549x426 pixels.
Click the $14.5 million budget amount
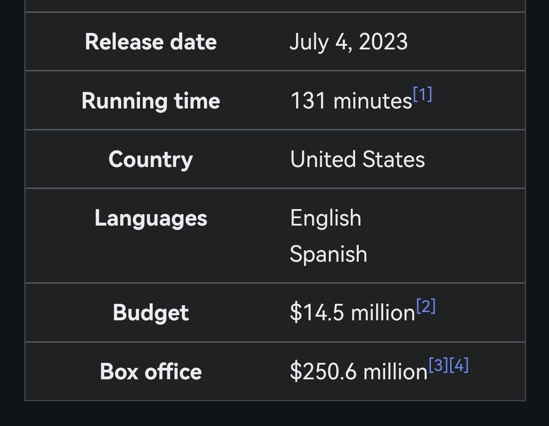coord(352,313)
